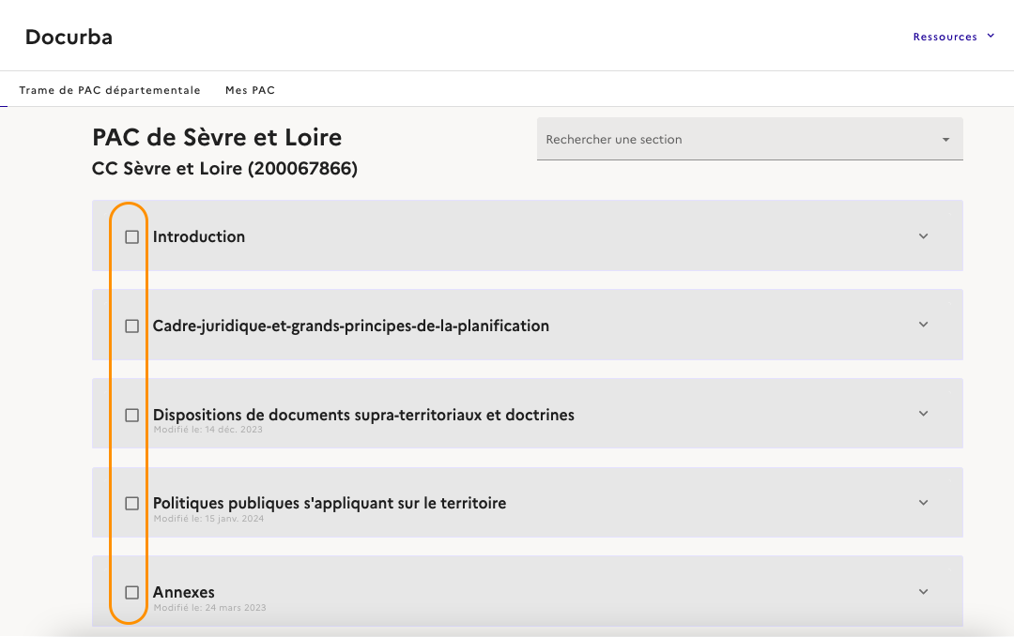Check the Introduction checkbox
The height and width of the screenshot is (637, 1014).
(x=132, y=237)
